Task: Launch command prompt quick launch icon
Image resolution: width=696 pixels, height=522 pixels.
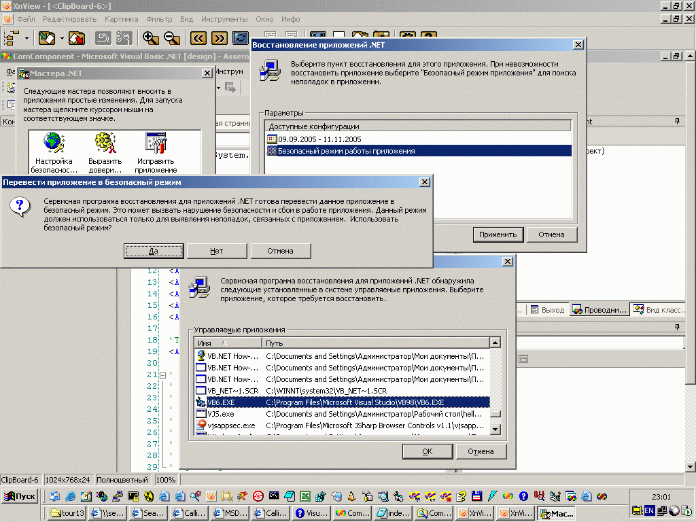Action: point(274,496)
